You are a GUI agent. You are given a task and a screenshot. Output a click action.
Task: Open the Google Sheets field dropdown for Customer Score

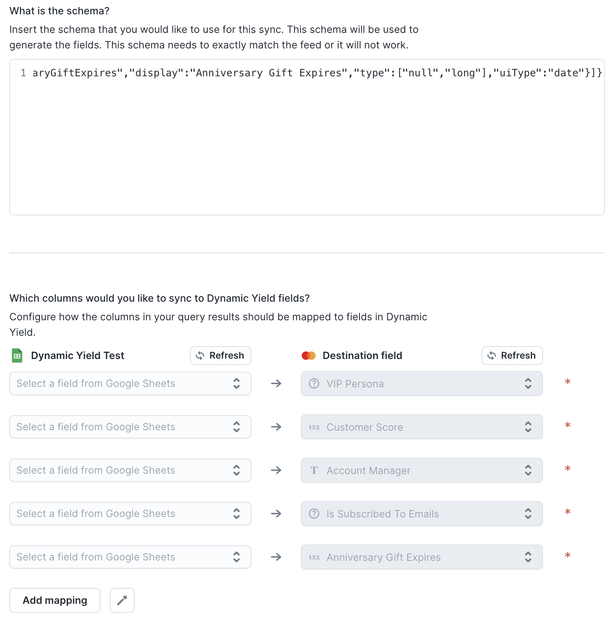point(130,427)
